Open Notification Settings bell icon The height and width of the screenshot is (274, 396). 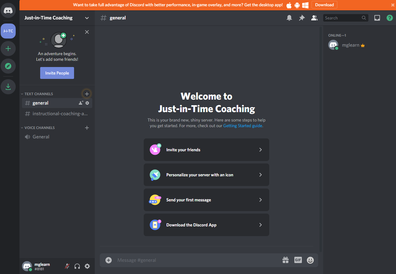click(x=289, y=18)
